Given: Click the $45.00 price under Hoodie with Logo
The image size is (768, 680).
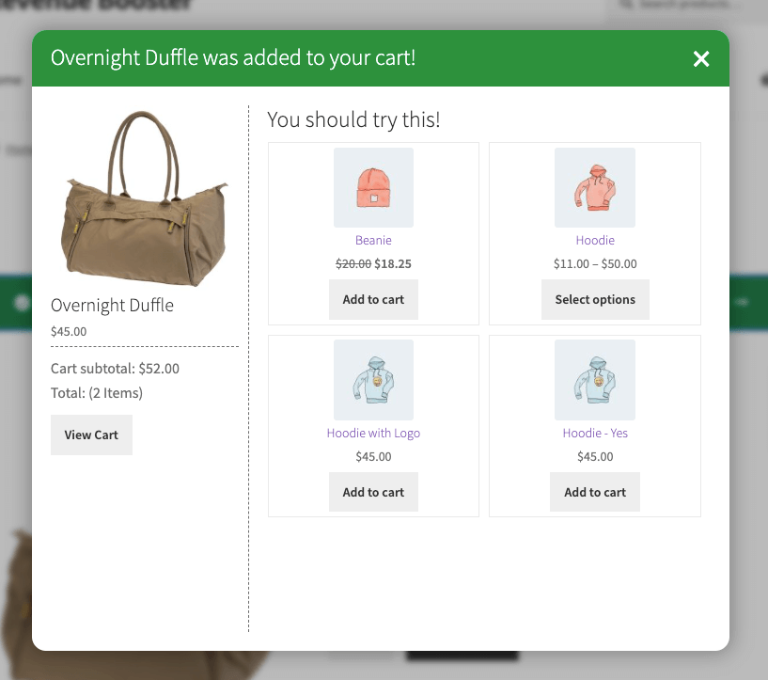Looking at the screenshot, I should (x=373, y=456).
